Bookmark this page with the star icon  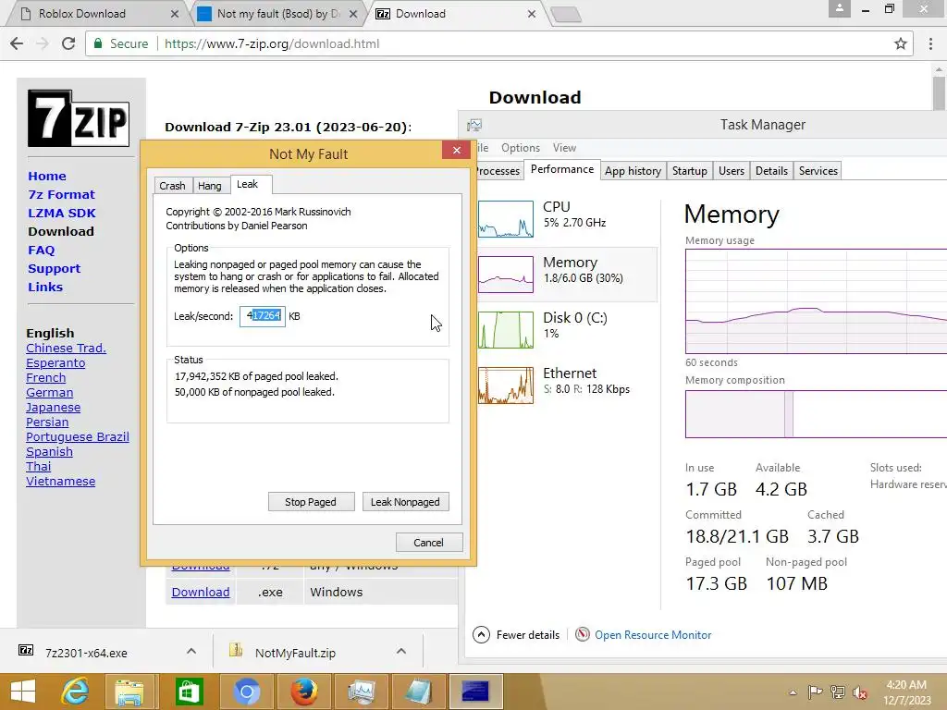[x=901, y=43]
